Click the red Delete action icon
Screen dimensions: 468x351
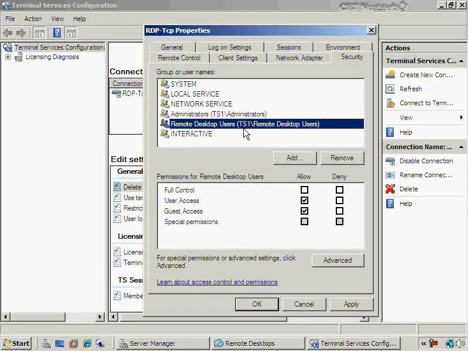click(390, 189)
